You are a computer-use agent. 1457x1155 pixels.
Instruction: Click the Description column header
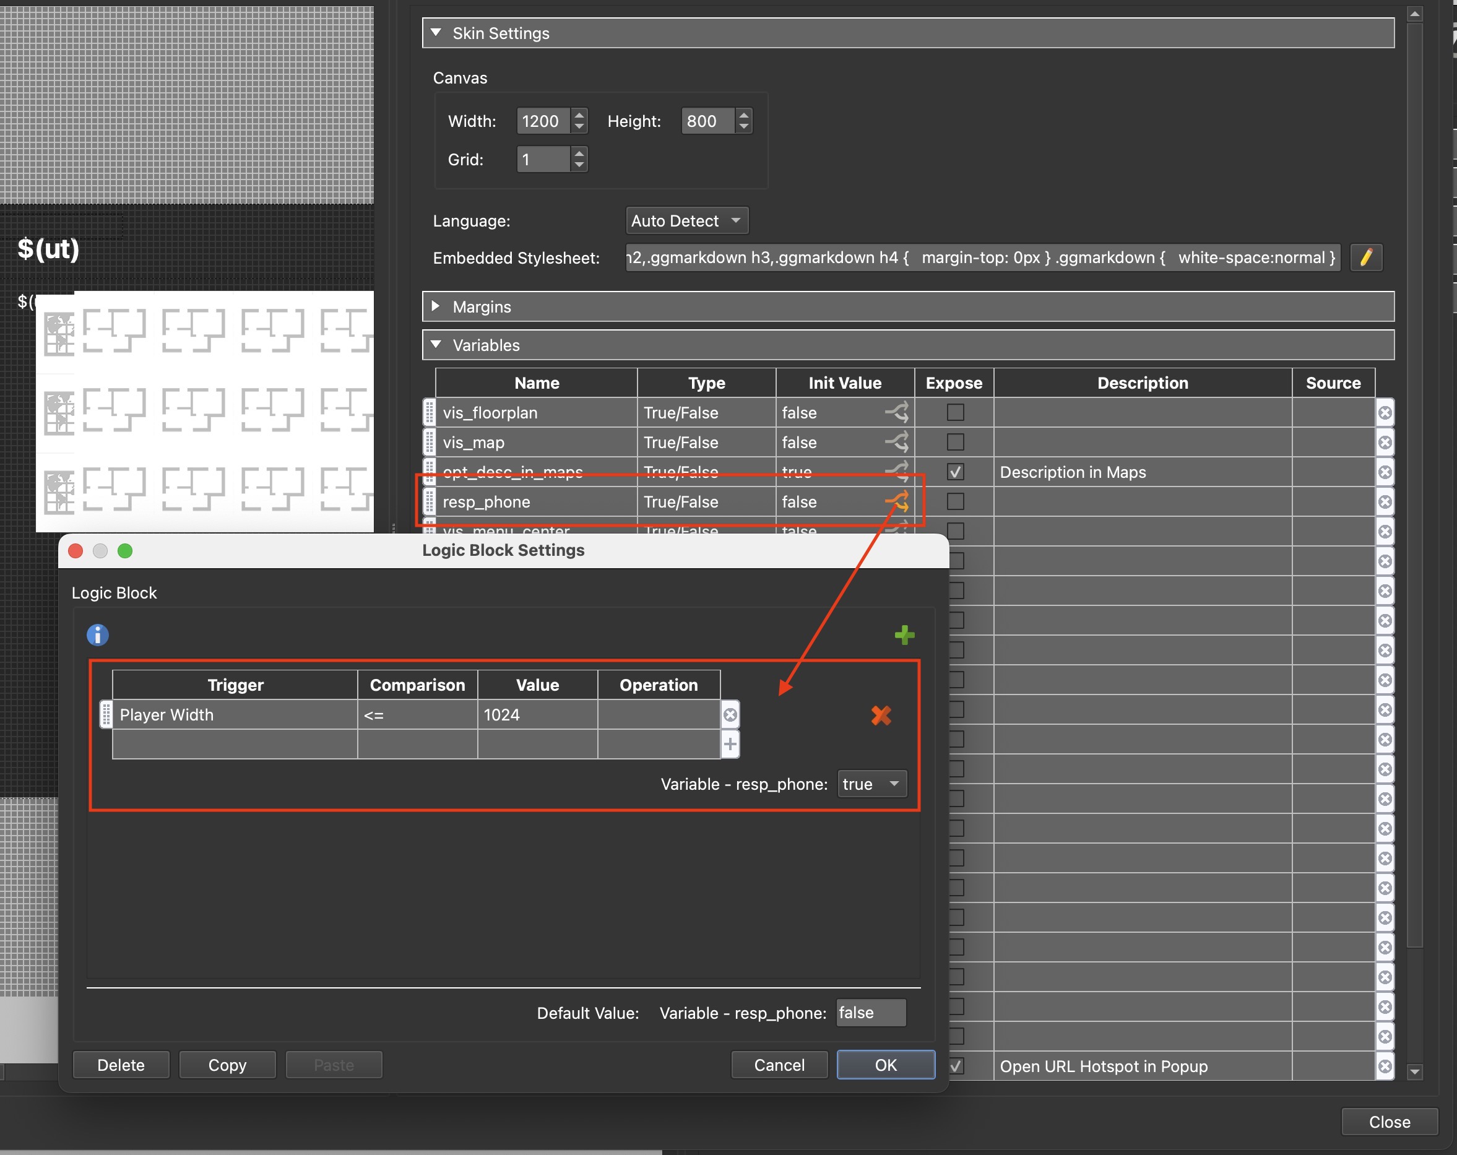coord(1142,383)
